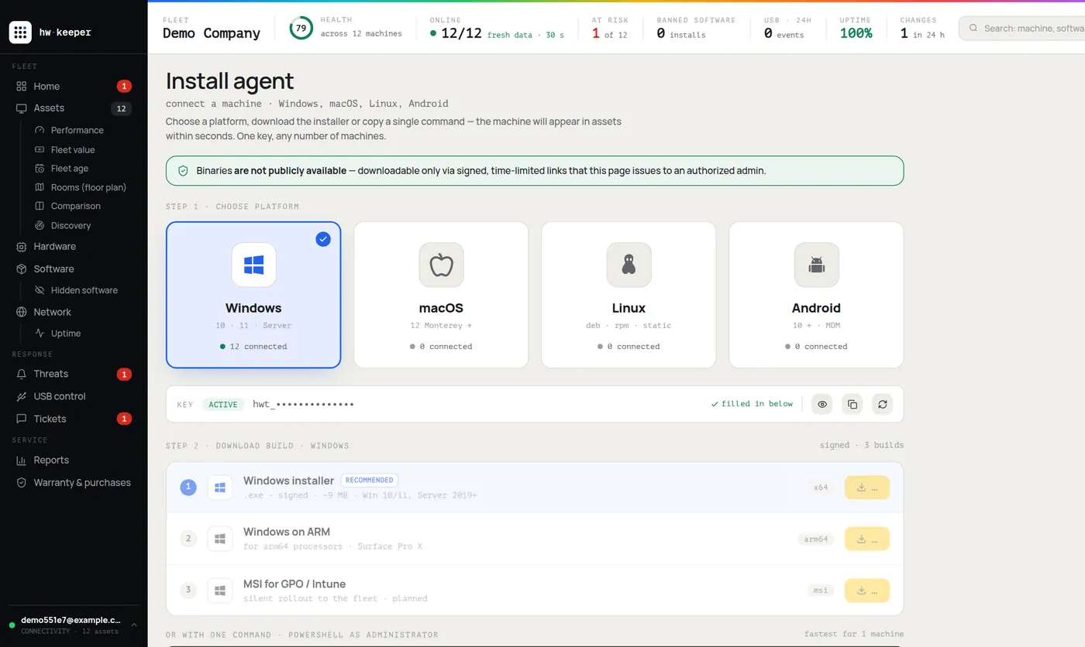Download the x64 Windows installer

pyautogui.click(x=867, y=488)
